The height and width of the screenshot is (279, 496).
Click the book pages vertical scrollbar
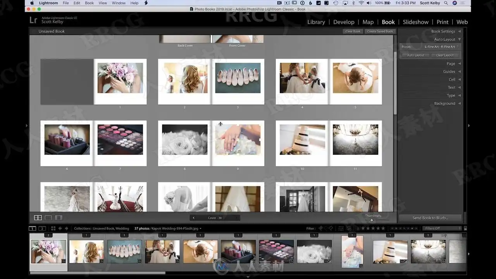coord(395,83)
